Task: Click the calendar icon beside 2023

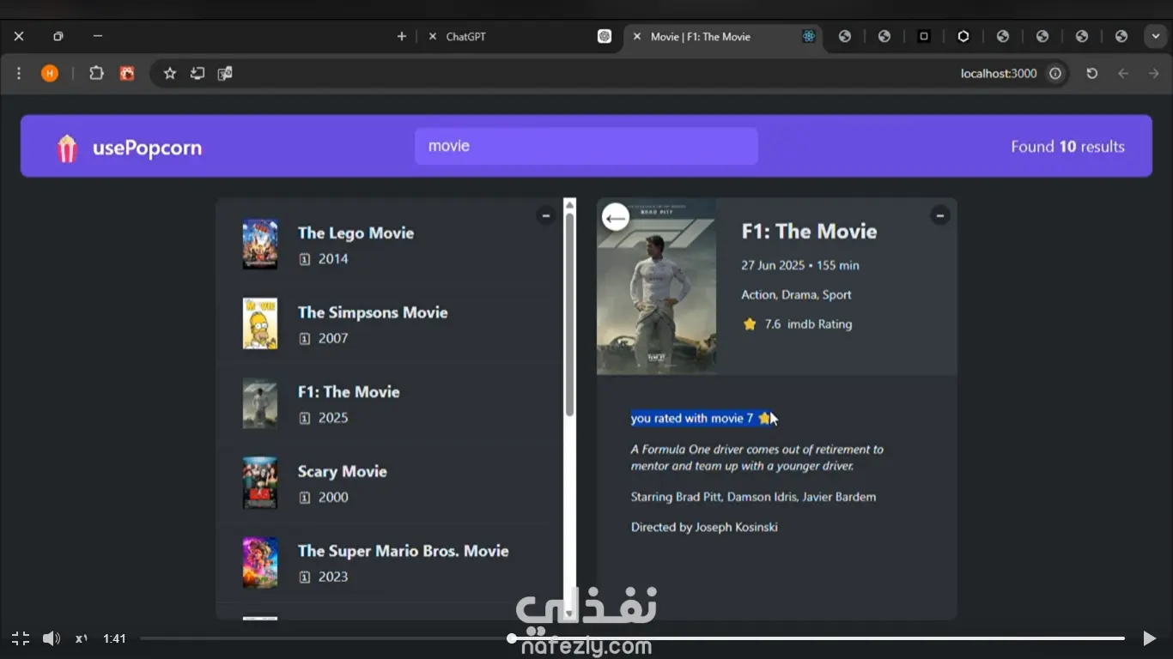Action: click(x=304, y=577)
